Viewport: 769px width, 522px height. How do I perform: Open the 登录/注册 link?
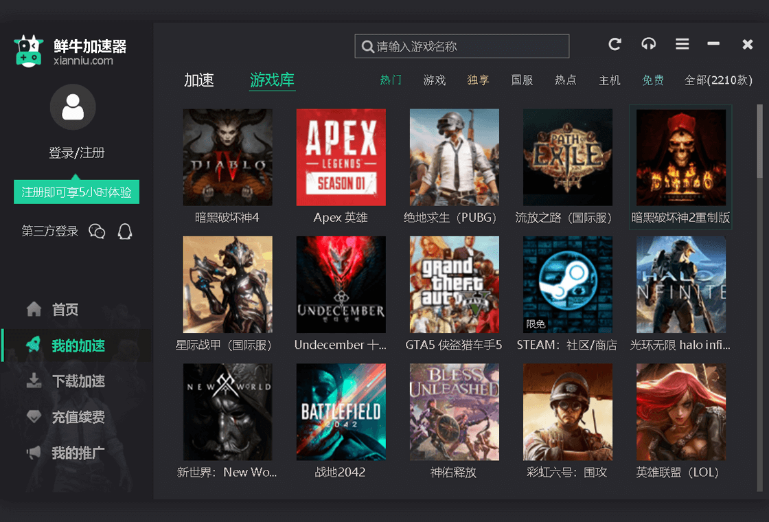tap(76, 152)
